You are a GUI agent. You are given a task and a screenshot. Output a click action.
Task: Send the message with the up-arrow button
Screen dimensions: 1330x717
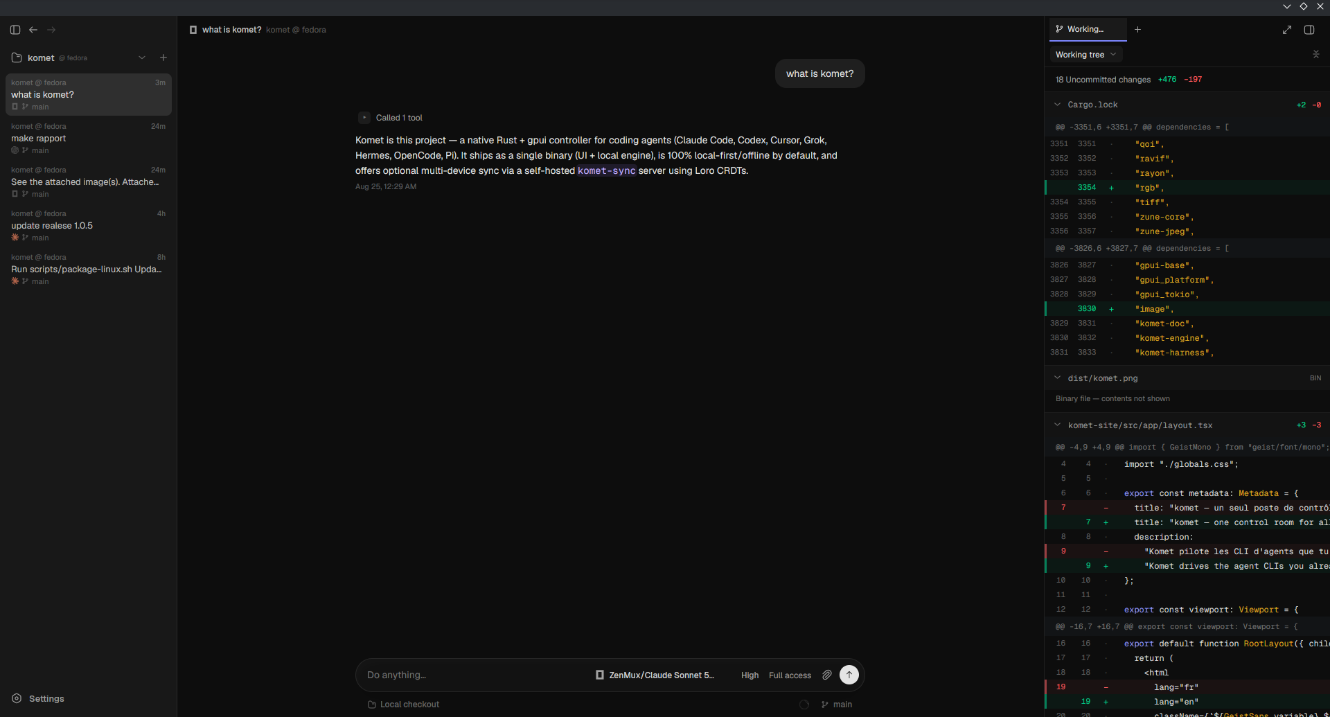(849, 675)
